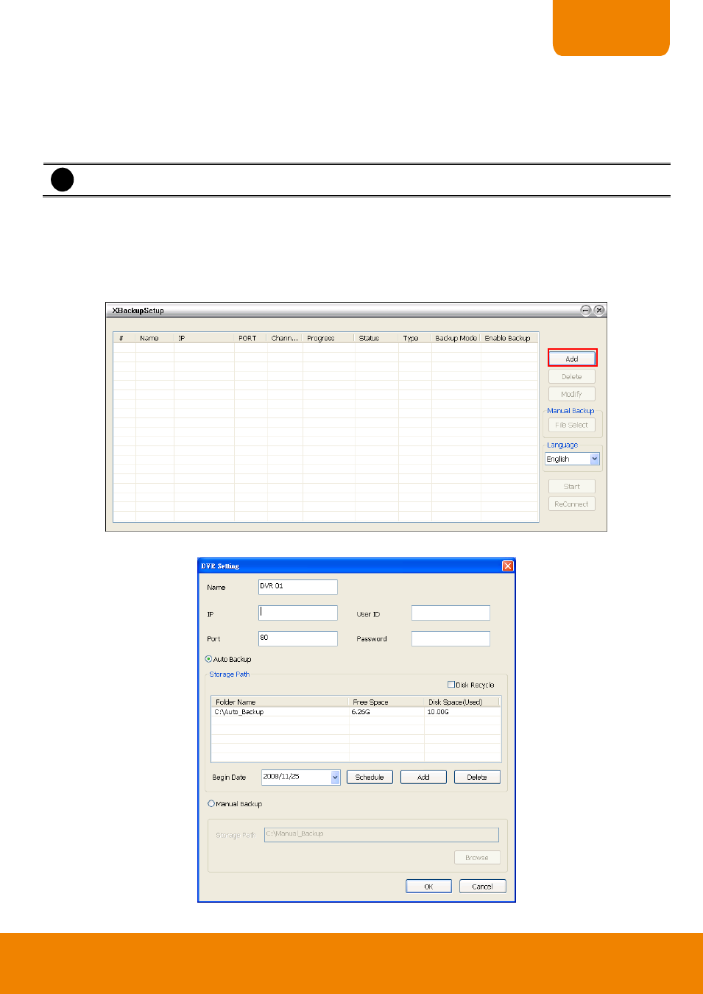Select the Auto Backup radio button
Image resolution: width=703 pixels, height=994 pixels.
point(209,659)
